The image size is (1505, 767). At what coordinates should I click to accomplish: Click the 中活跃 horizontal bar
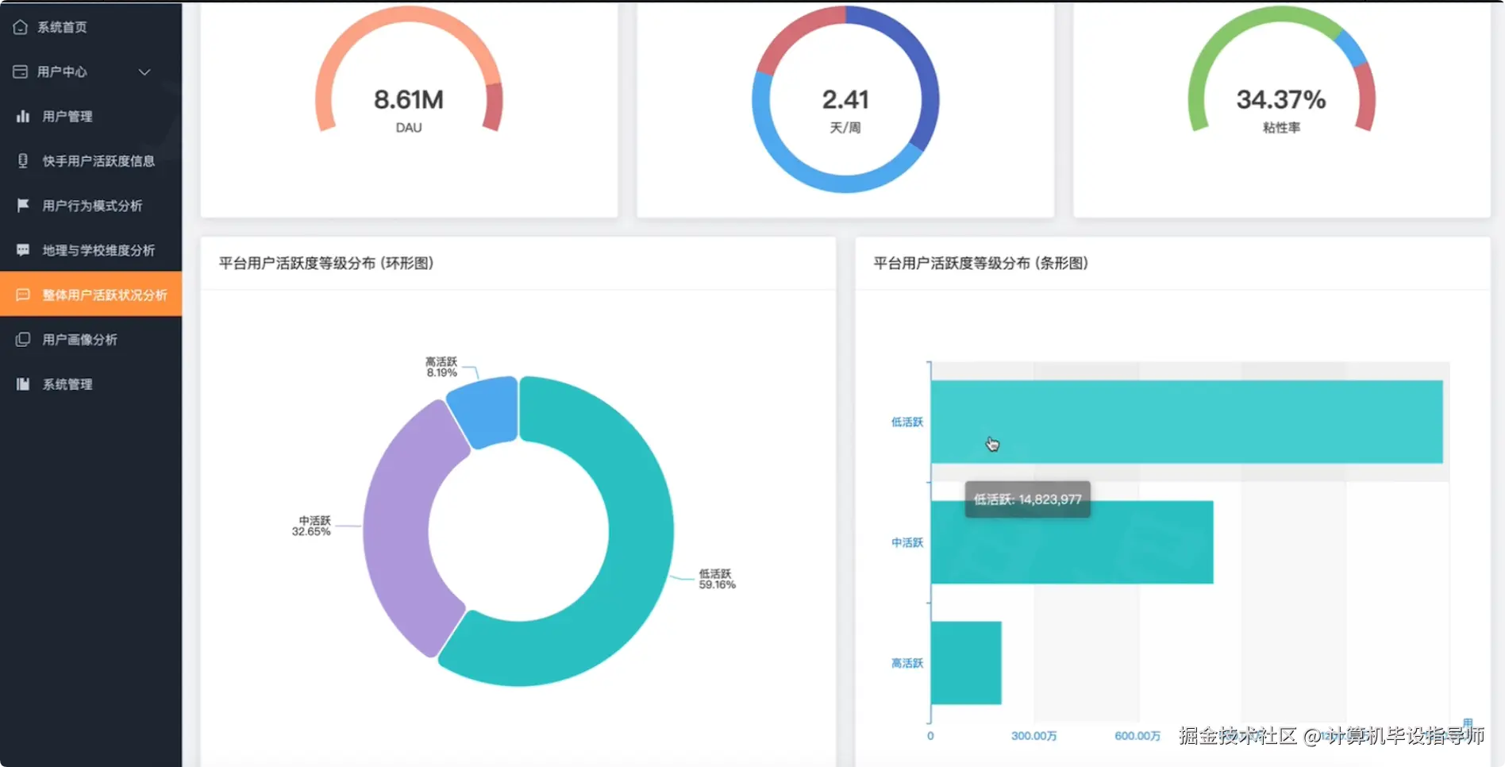1072,542
